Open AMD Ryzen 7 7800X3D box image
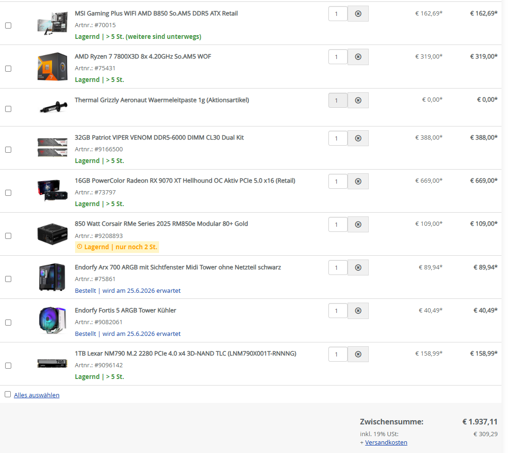Image resolution: width=509 pixels, height=453 pixels. (x=52, y=67)
